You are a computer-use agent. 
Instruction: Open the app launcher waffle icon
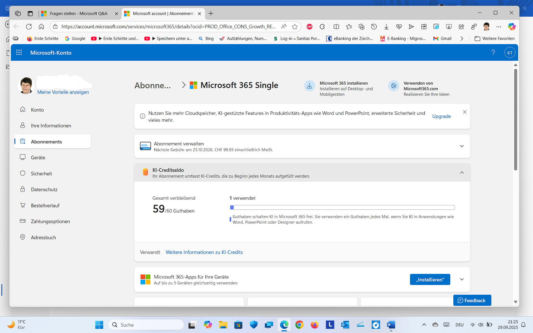(19, 52)
